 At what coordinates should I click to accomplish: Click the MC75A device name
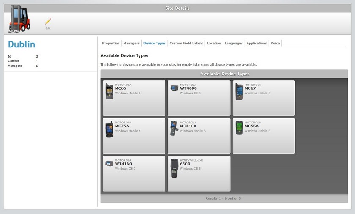[x=122, y=126]
